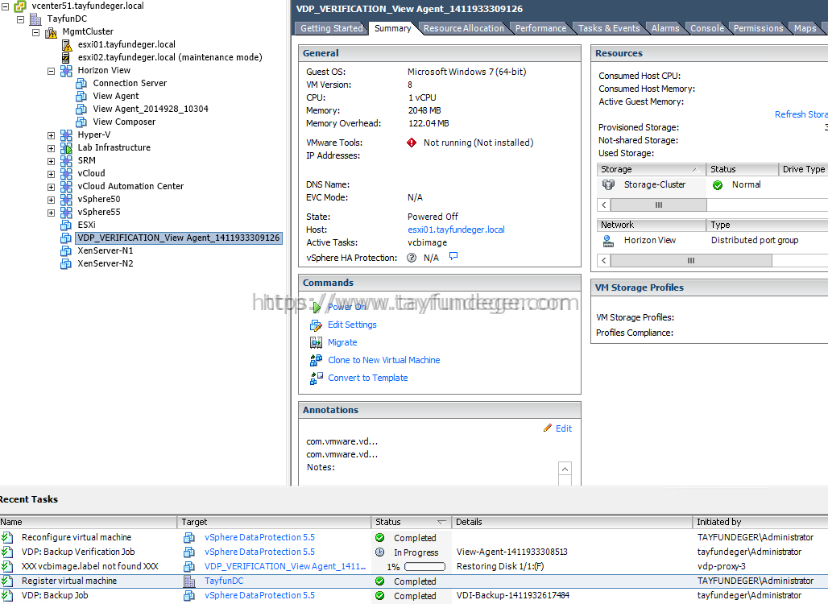This screenshot has width=828, height=604.
Task: Expand the vCloud Automation Center pool
Action: tap(52, 187)
